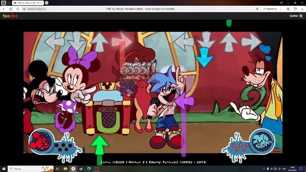The width and height of the screenshot is (306, 172).
Task: Open Yandex Browser from the taskbar
Action: [73, 169]
